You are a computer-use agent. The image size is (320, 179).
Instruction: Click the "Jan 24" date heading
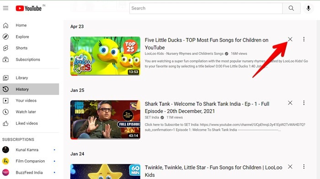click(77, 154)
